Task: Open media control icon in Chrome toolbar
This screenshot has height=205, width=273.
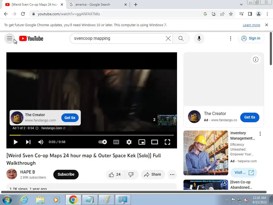Action: [241, 14]
